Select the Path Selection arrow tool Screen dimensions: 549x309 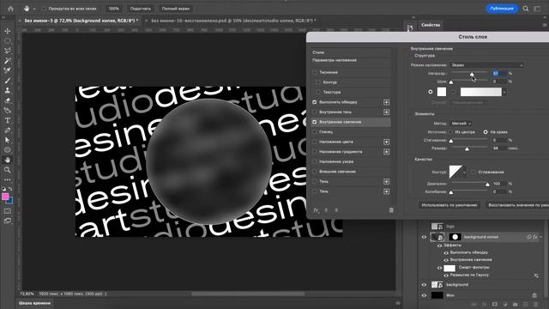8,140
